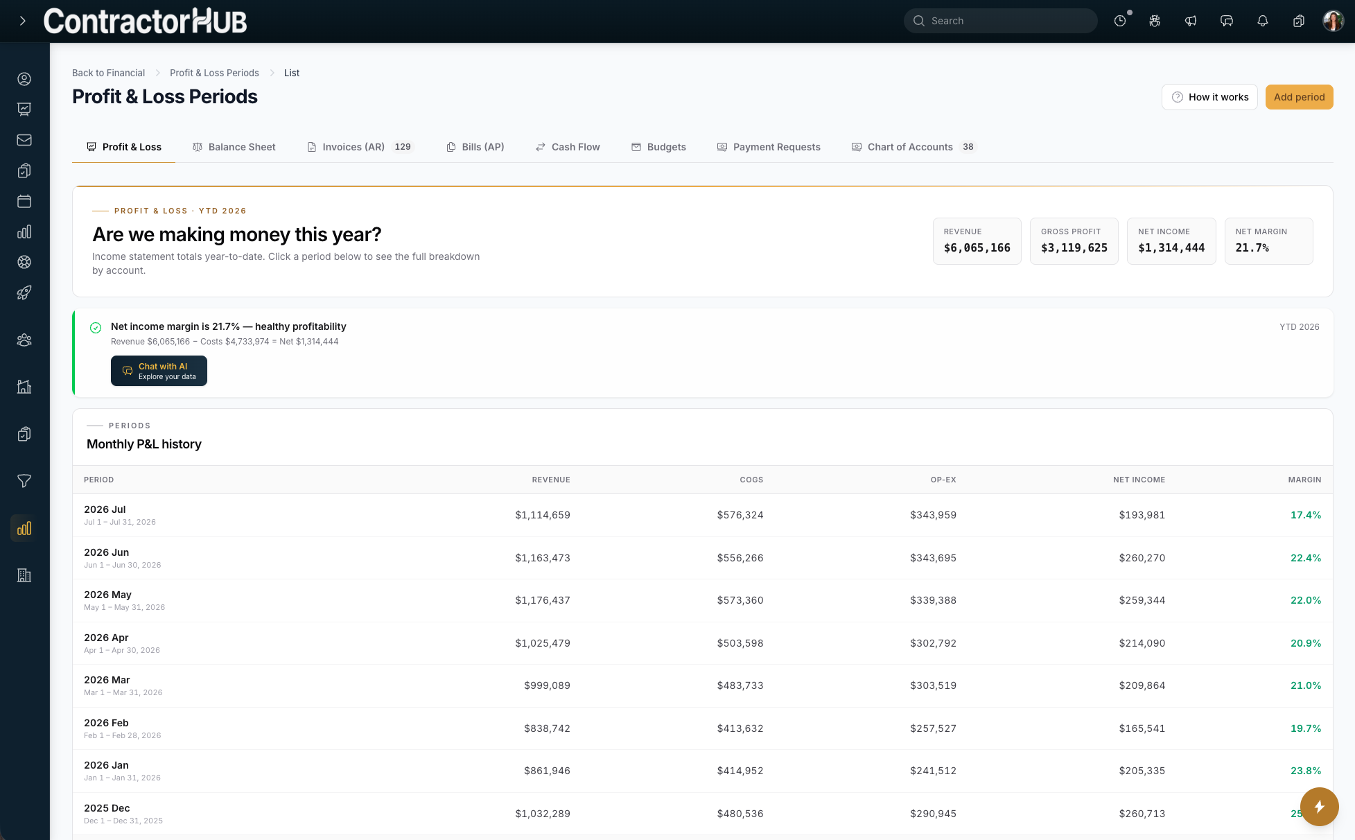The height and width of the screenshot is (840, 1355).
Task: Open the 2026 Apr period row
Action: coord(702,643)
